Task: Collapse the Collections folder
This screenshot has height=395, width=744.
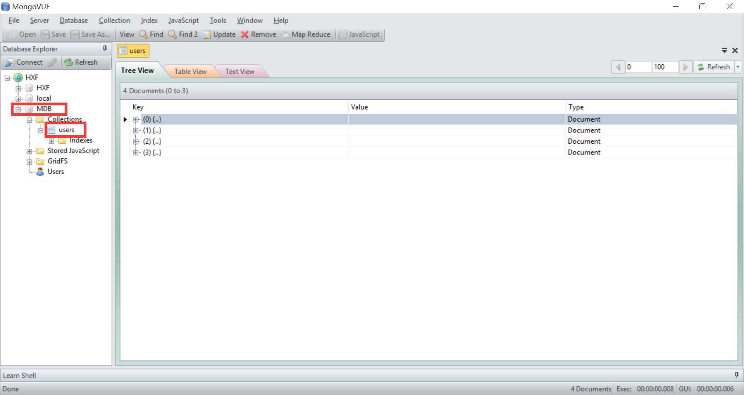Action: [x=29, y=120]
